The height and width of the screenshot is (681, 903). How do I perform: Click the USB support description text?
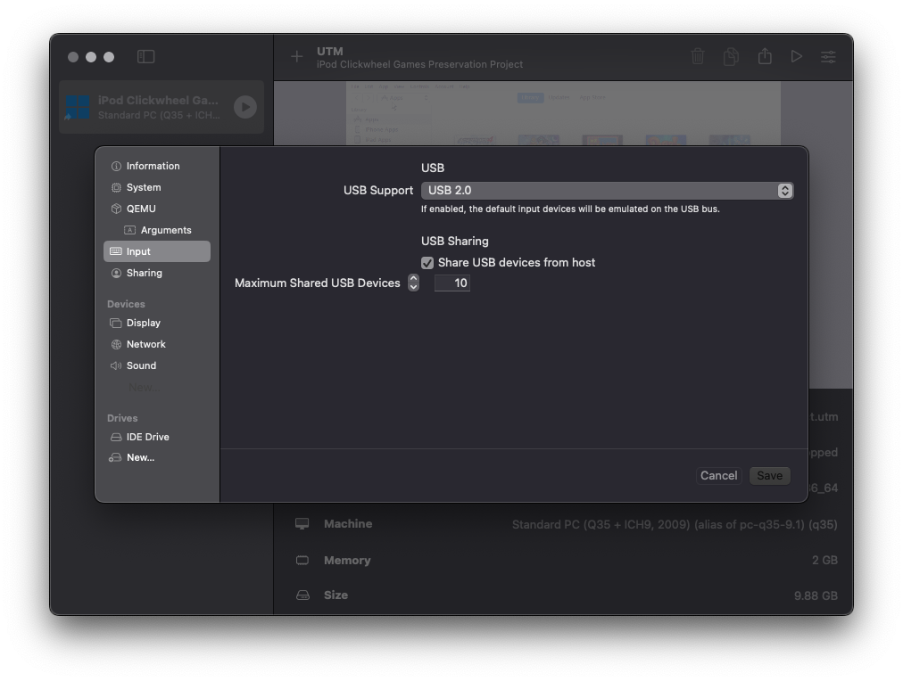coord(570,209)
